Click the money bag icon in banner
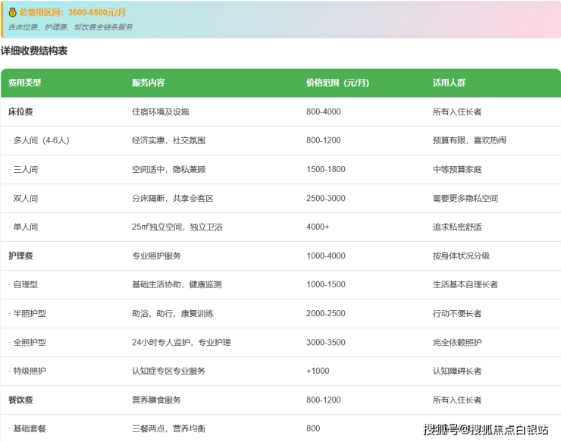The image size is (561, 442). (x=13, y=13)
